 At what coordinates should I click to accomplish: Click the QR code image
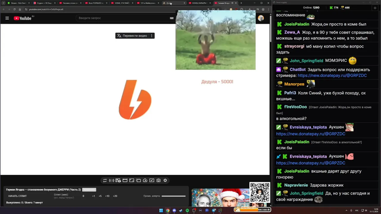point(260,192)
